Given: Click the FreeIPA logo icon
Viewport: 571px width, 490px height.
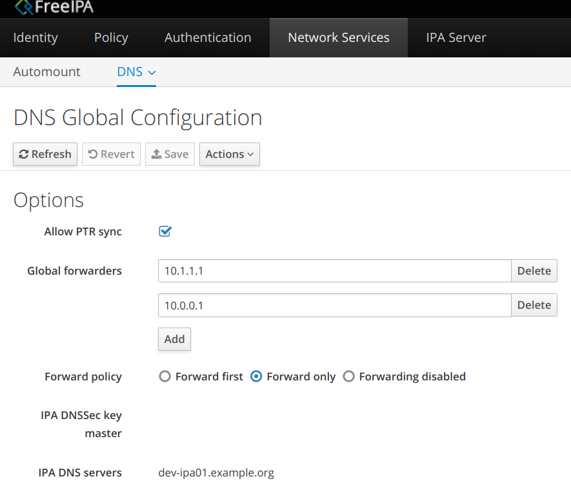Looking at the screenshot, I should click(x=24, y=7).
